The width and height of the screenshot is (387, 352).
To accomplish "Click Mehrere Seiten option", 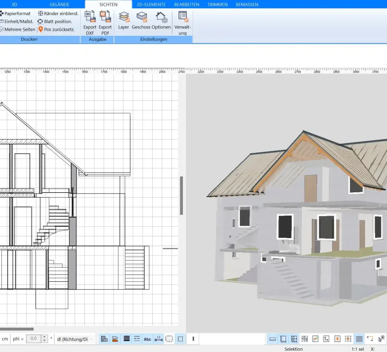I will coord(17,29).
